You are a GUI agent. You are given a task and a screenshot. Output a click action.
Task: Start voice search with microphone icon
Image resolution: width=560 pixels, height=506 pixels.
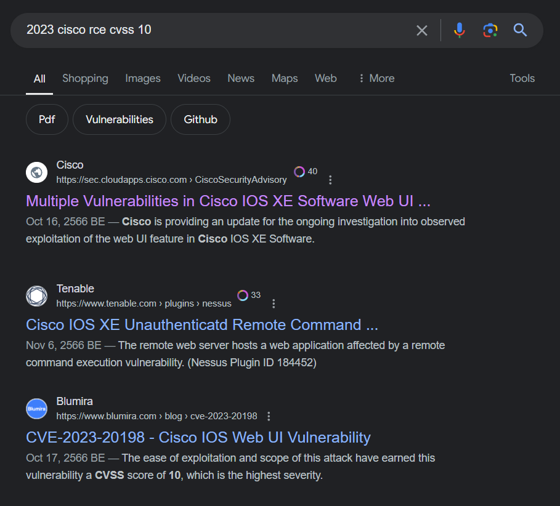(460, 30)
